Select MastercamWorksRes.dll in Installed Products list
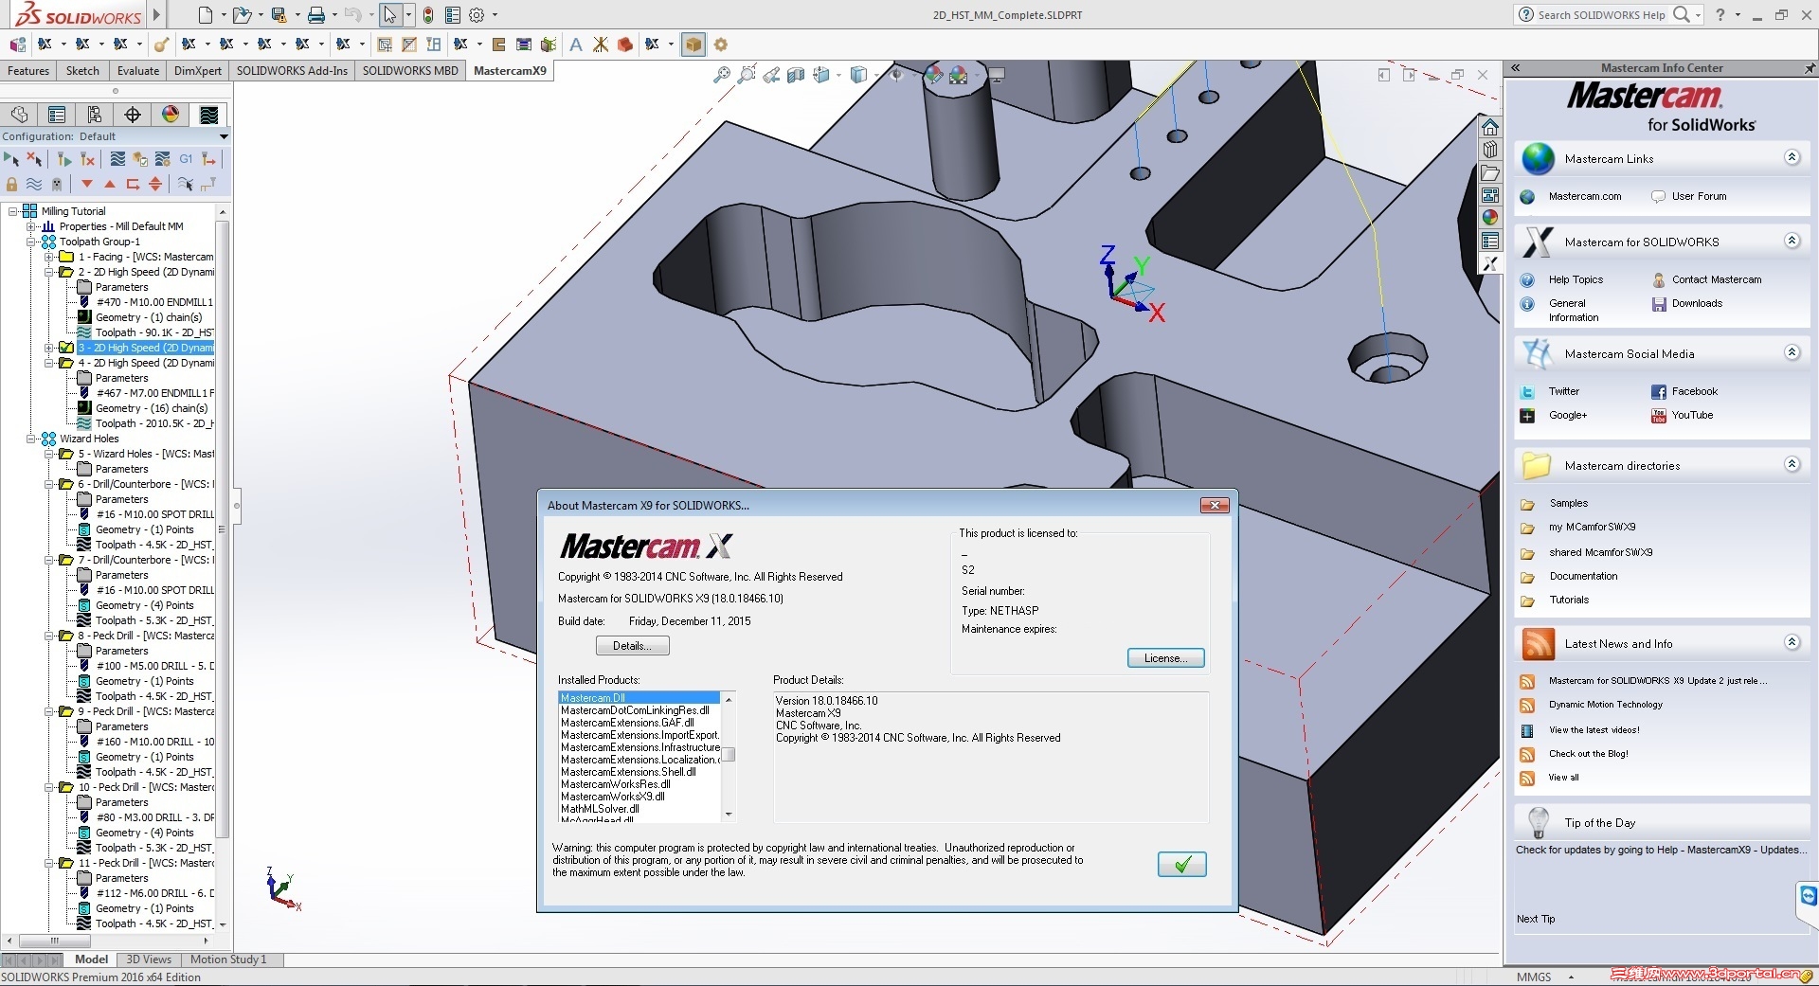This screenshot has width=1819, height=986. [615, 784]
